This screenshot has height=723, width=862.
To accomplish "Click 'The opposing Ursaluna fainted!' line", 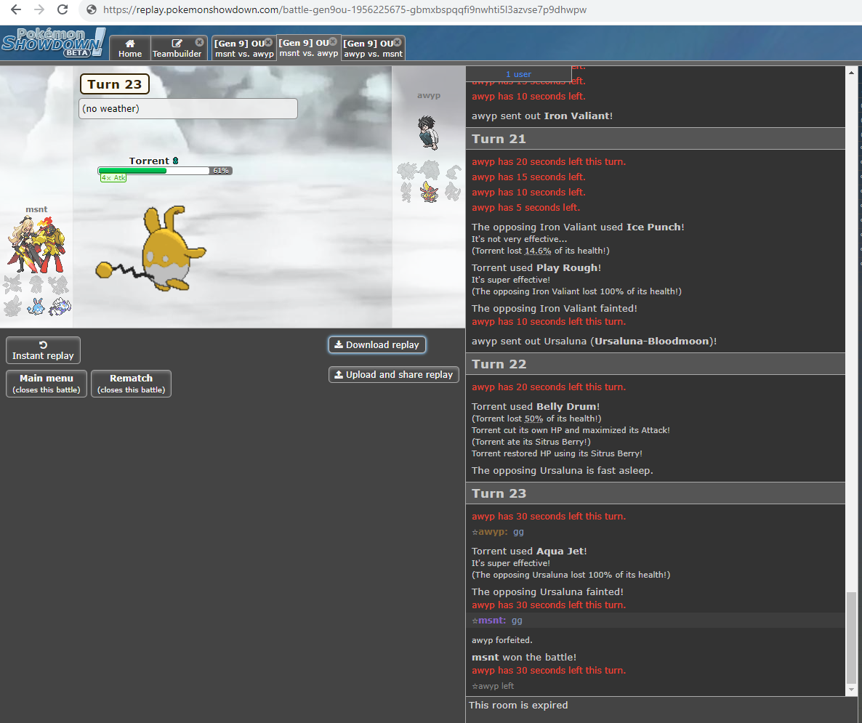I will click(x=547, y=591).
